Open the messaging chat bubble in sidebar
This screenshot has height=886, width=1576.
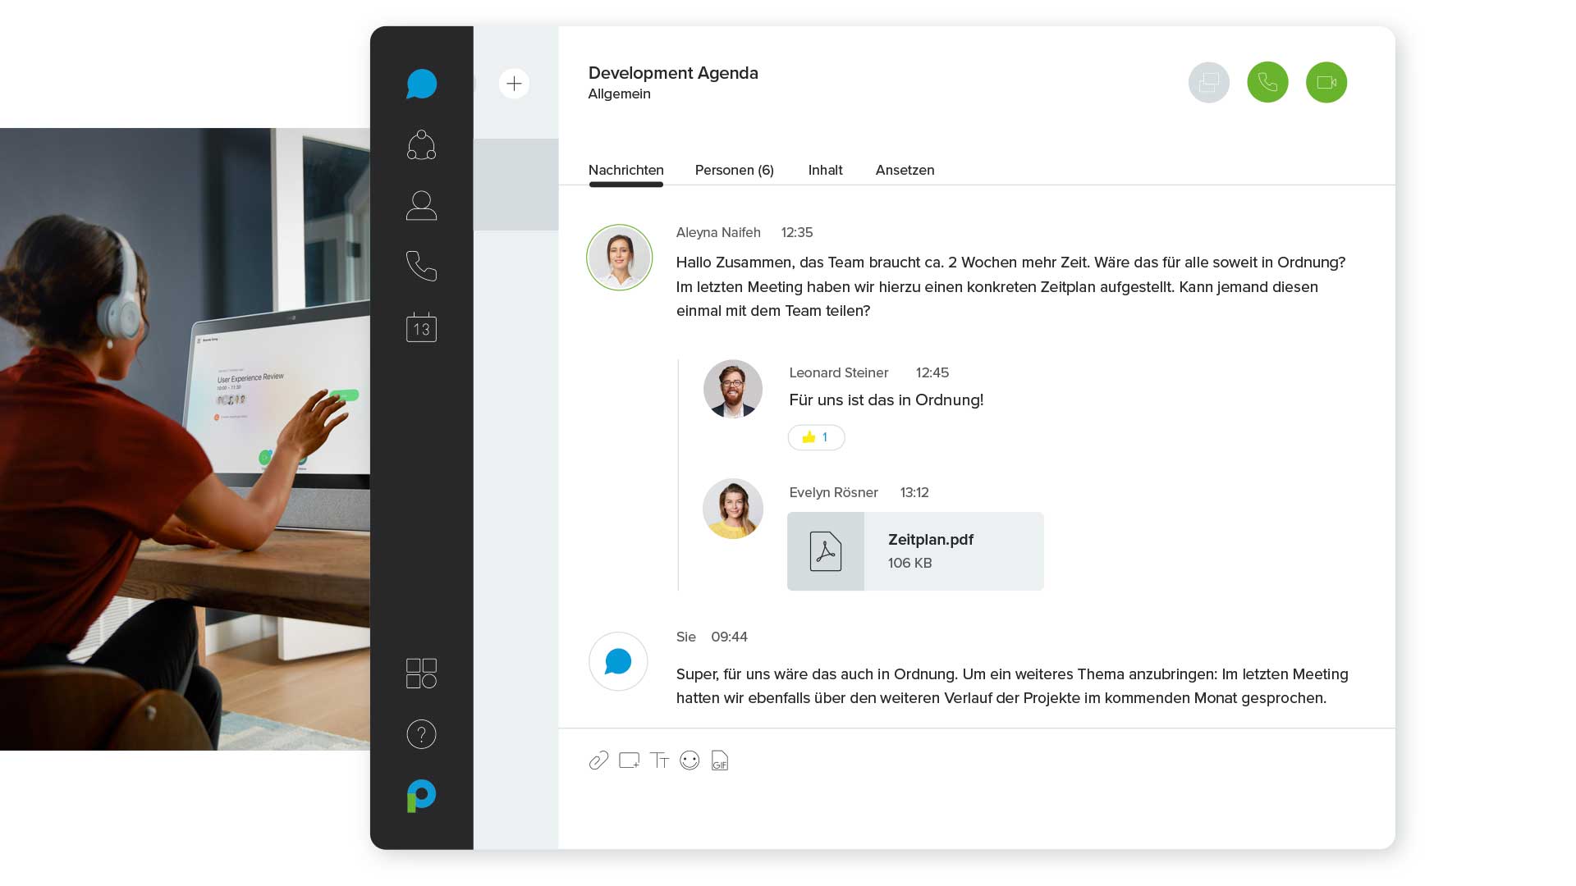click(421, 84)
